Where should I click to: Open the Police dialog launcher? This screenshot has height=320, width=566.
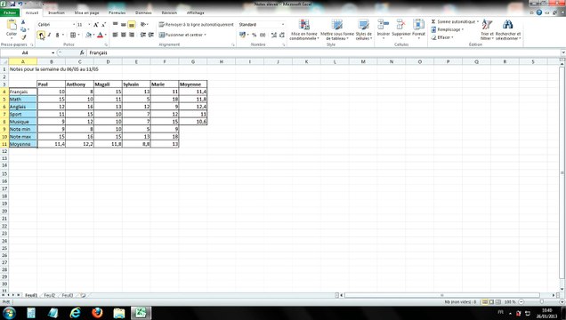click(106, 44)
